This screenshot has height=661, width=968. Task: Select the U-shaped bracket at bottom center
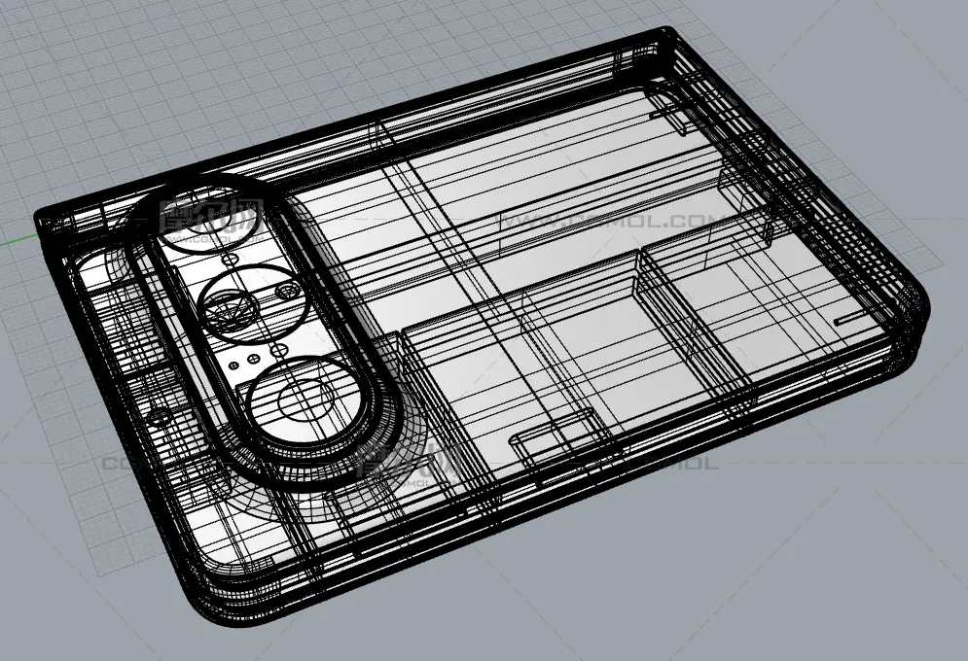point(553,439)
